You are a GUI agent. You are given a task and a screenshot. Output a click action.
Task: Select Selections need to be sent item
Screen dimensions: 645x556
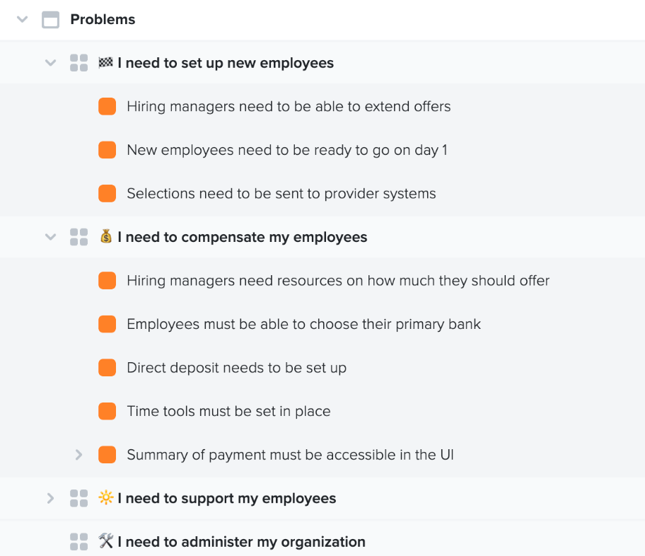tap(281, 193)
